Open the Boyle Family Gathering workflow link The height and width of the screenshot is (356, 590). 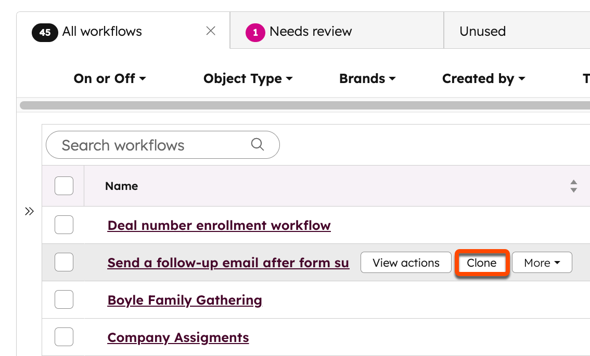[x=185, y=300]
